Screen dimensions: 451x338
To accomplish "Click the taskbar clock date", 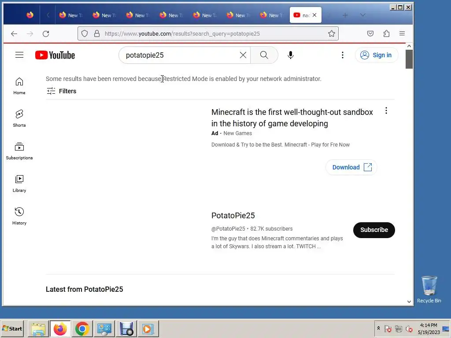I will click(429, 328).
